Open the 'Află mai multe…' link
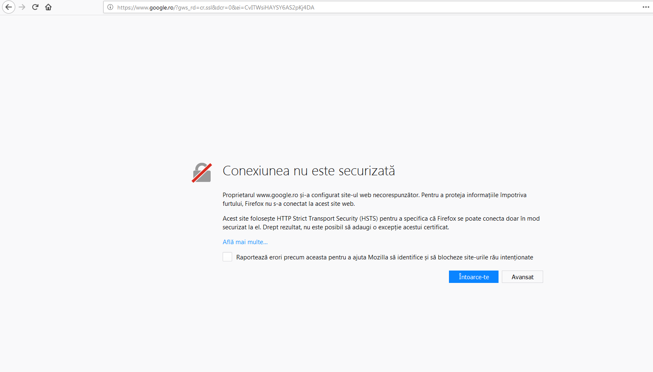653x372 pixels. [x=245, y=242]
